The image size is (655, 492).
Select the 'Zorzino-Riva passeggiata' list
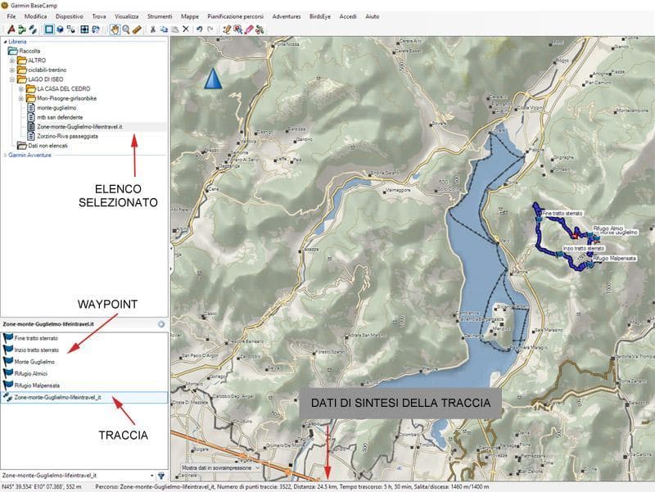click(x=67, y=136)
